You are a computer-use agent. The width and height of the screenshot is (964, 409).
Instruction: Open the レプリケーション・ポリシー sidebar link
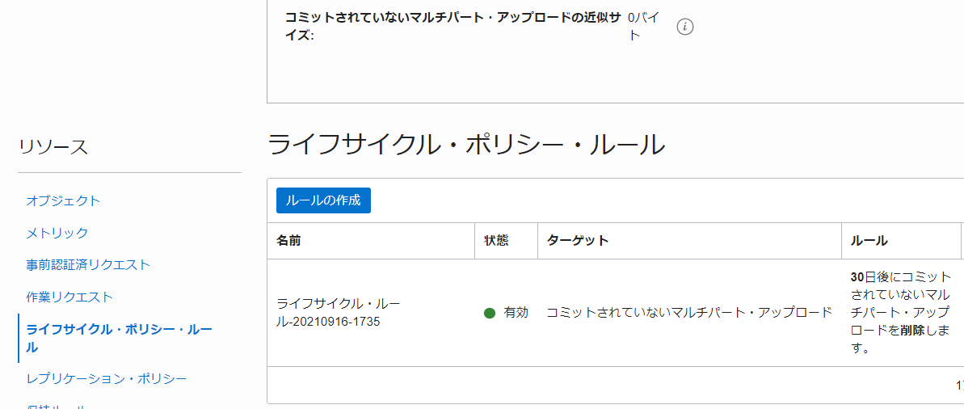(x=107, y=377)
